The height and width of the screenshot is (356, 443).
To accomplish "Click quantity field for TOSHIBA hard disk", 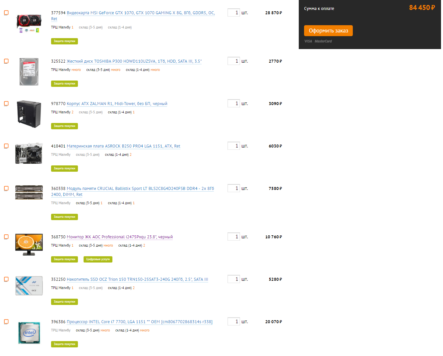I will click(x=234, y=61).
